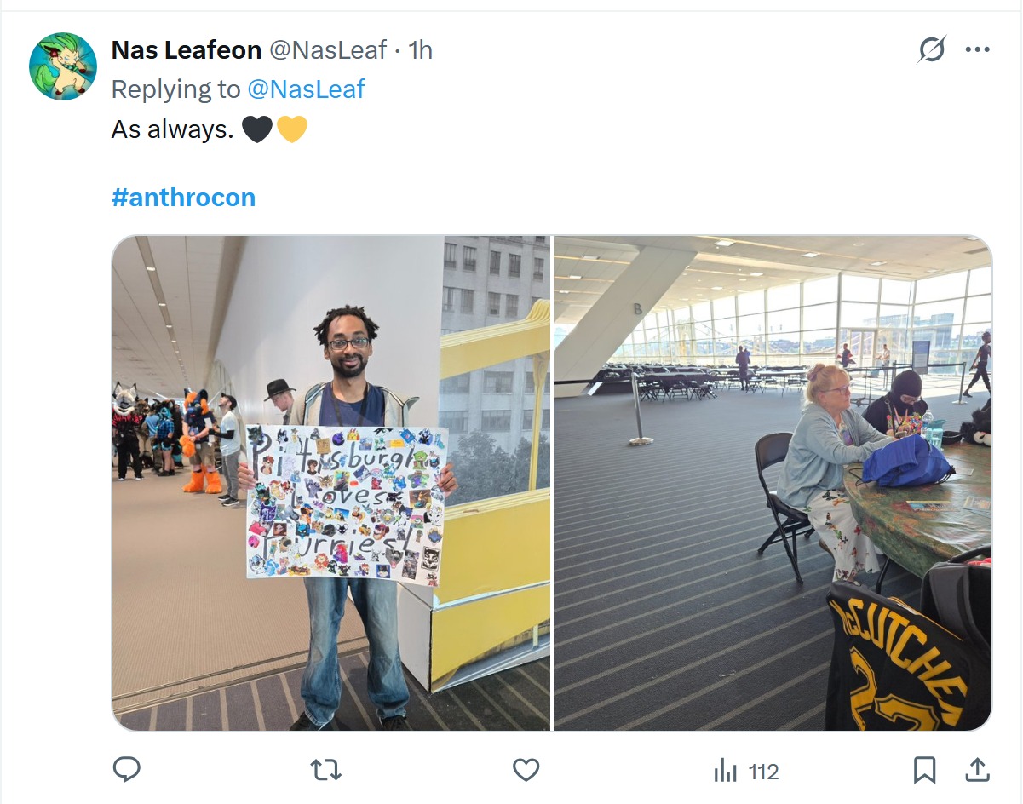
Task: Open the @NasLeaf handle beside name
Action: pos(328,50)
